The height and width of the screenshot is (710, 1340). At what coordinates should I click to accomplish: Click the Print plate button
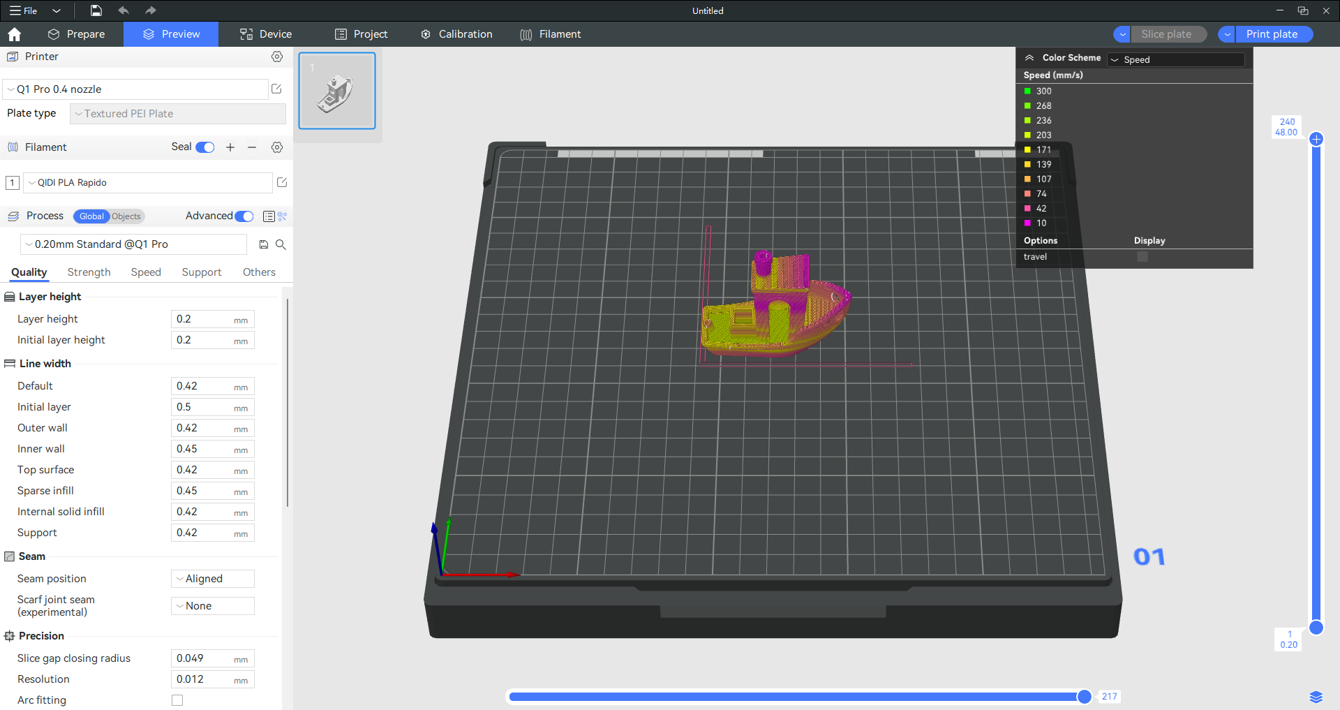tap(1272, 34)
